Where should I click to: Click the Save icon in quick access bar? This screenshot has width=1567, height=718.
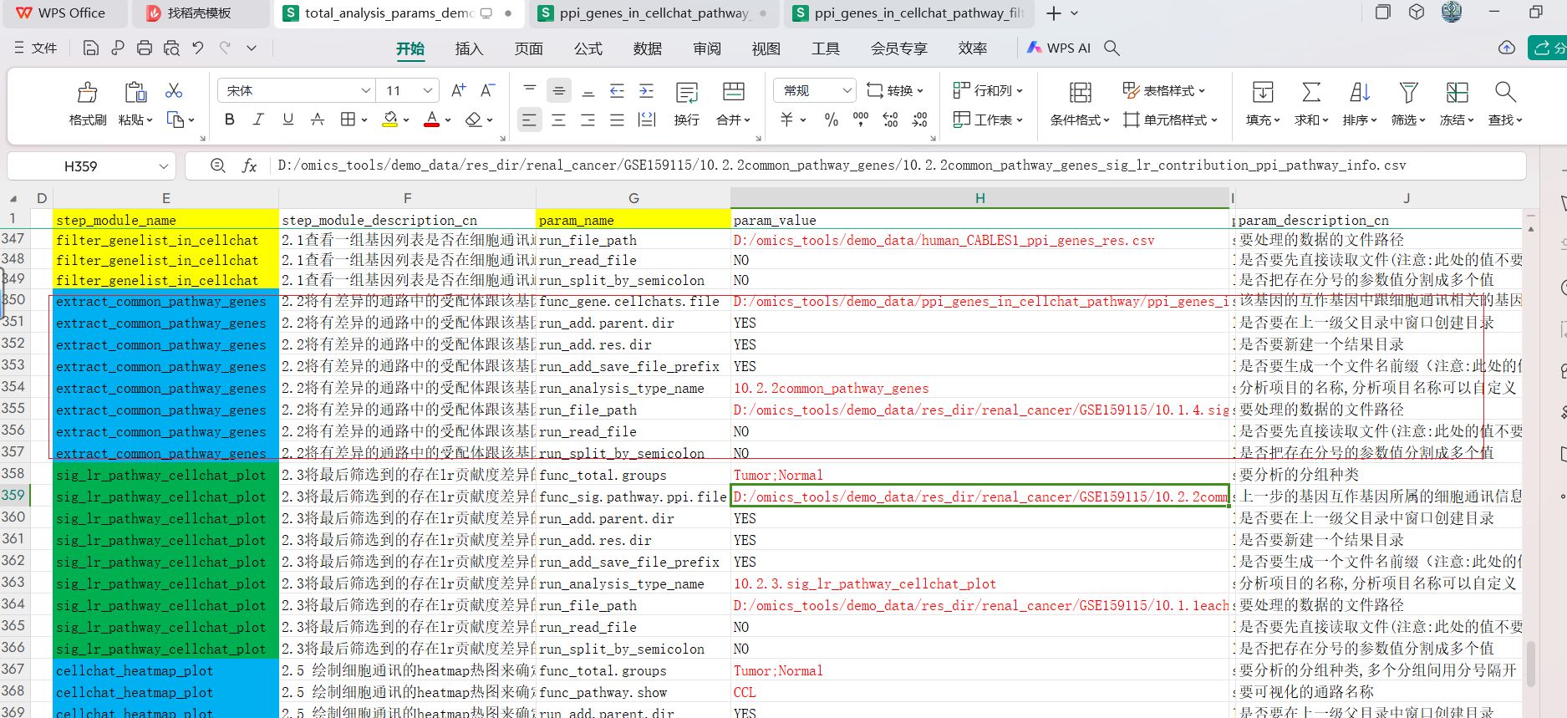click(91, 48)
